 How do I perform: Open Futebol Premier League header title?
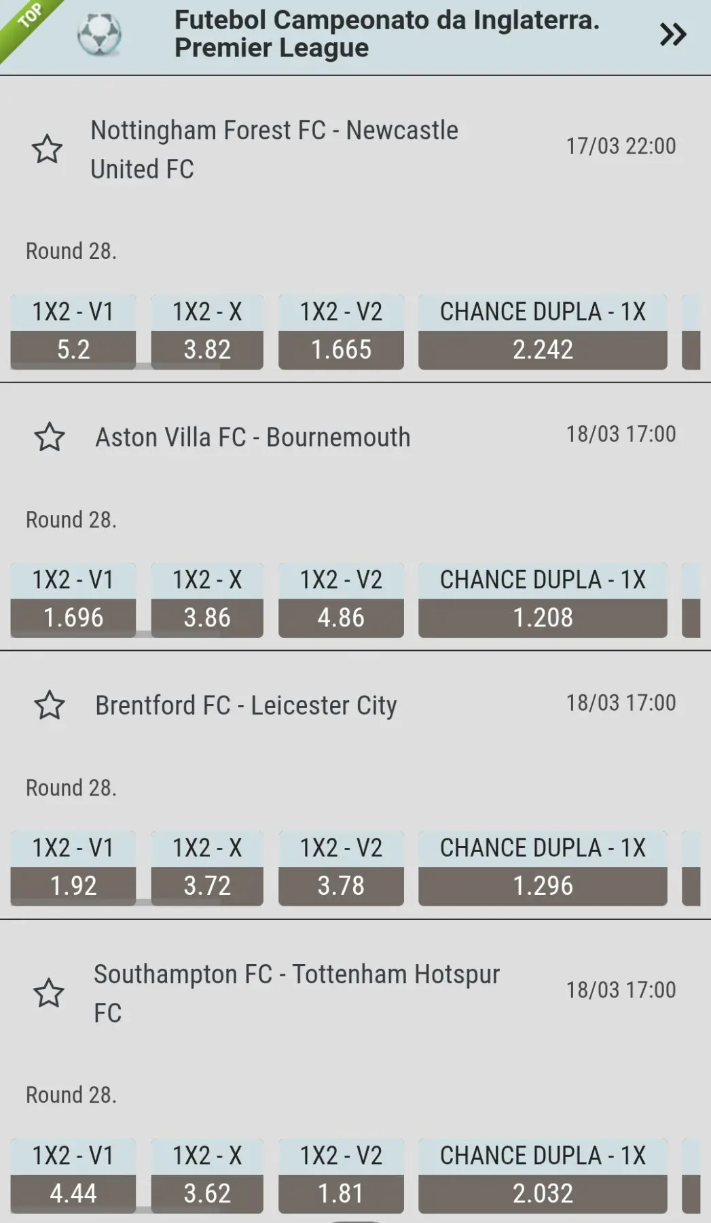click(x=386, y=34)
